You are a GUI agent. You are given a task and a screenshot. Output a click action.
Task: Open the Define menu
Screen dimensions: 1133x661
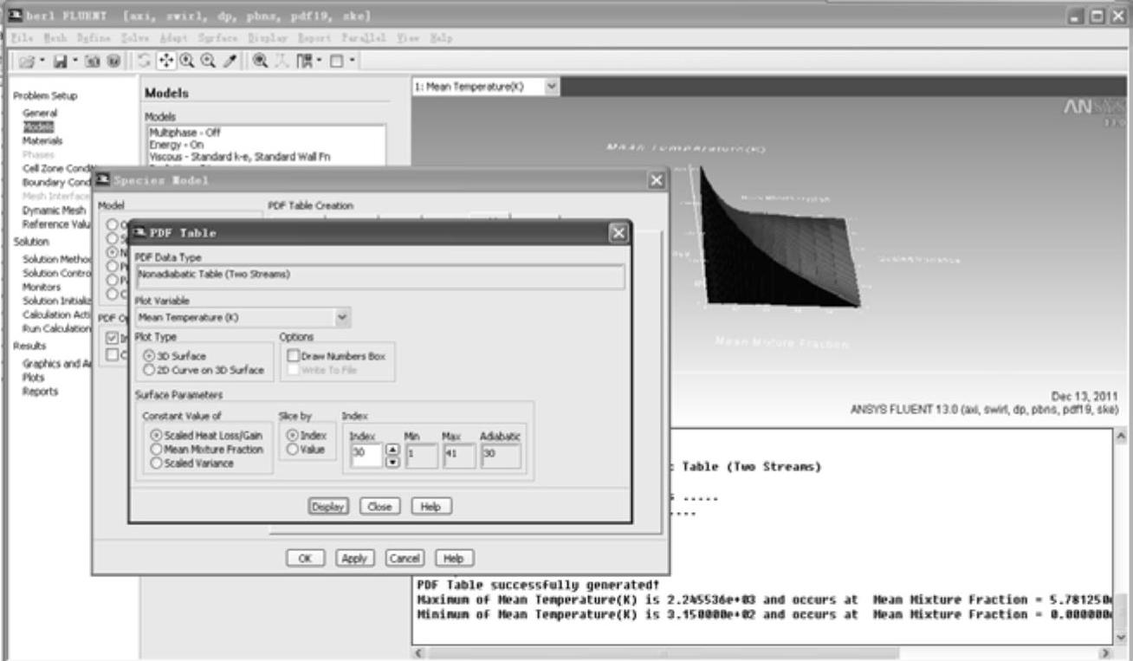pyautogui.click(x=94, y=38)
